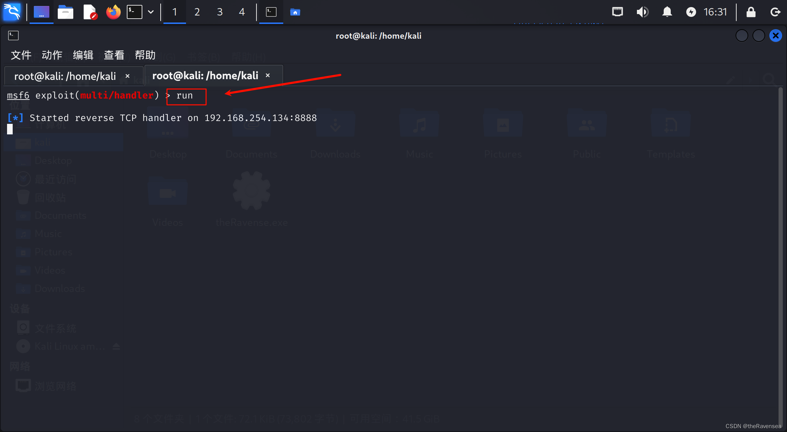
Task: Close the second terminal tab
Action: tap(268, 75)
